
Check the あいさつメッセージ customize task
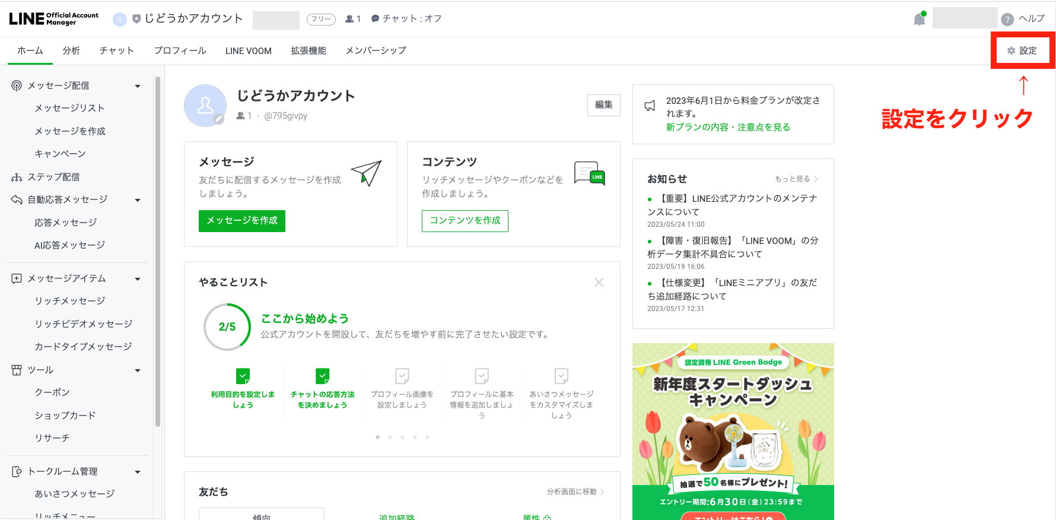(561, 376)
